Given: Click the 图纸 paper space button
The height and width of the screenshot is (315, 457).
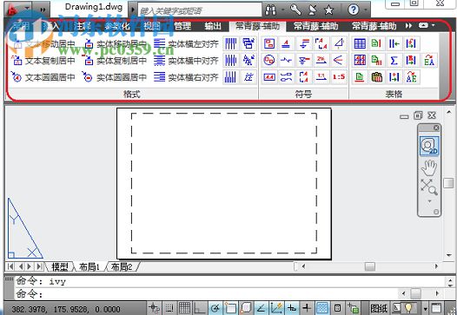Looking at the screenshot, I should pyautogui.click(x=379, y=308).
